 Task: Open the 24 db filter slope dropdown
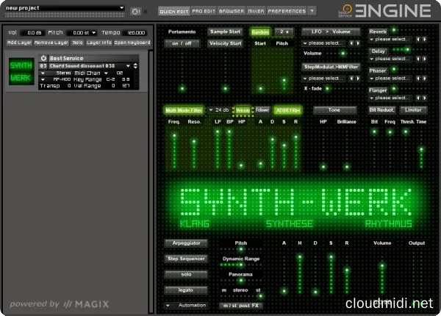(220, 110)
